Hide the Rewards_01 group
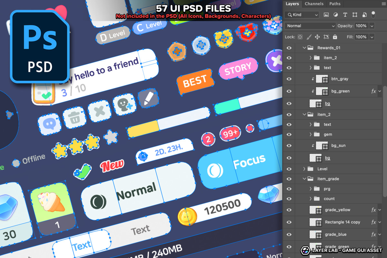Viewport: 387px width, 258px height. point(289,48)
